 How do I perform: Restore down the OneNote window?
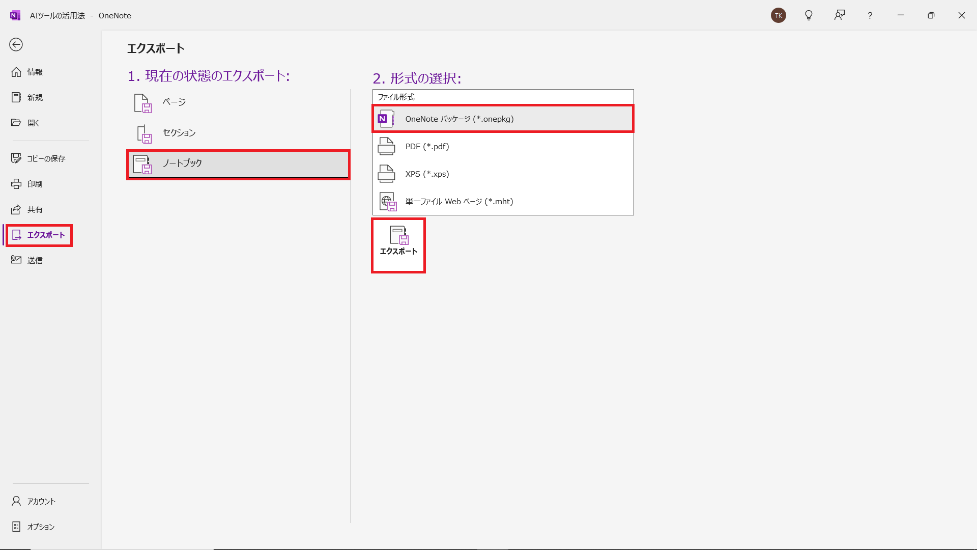(x=931, y=15)
